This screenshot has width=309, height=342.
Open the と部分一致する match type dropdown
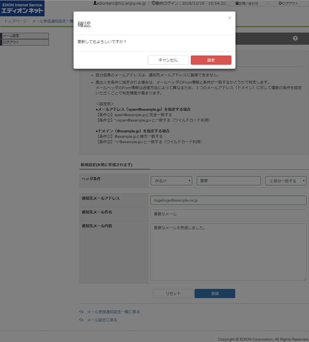point(285,181)
